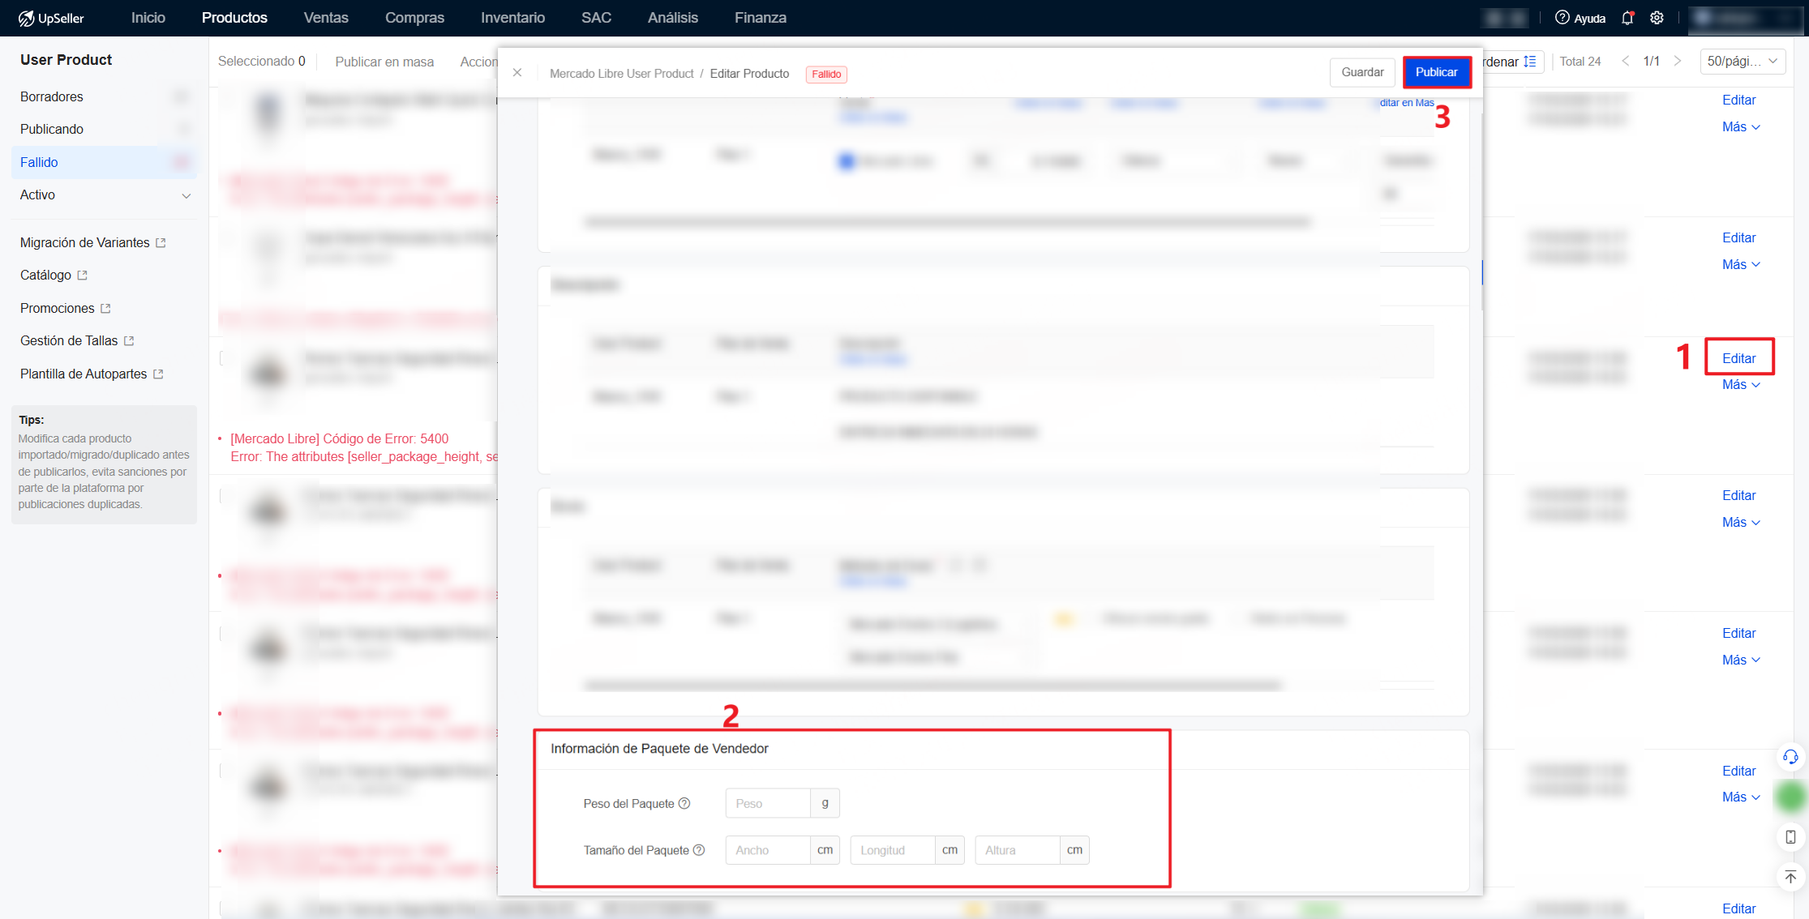Open the customer support headset icon
The image size is (1809, 919).
1790,757
